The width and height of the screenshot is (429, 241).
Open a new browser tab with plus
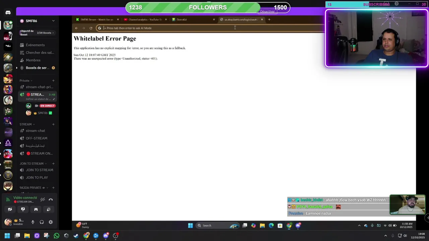pyautogui.click(x=269, y=19)
